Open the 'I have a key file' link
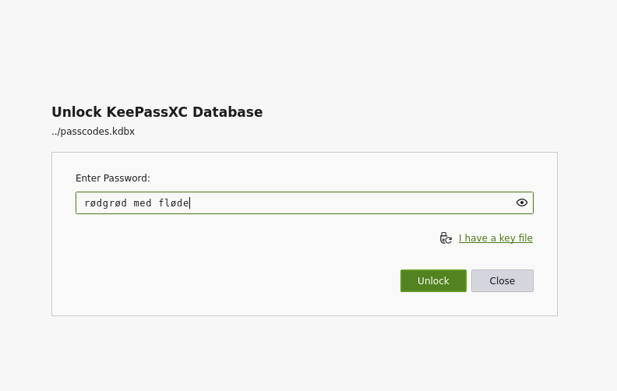Screen dimensions: 617x391 [495, 238]
